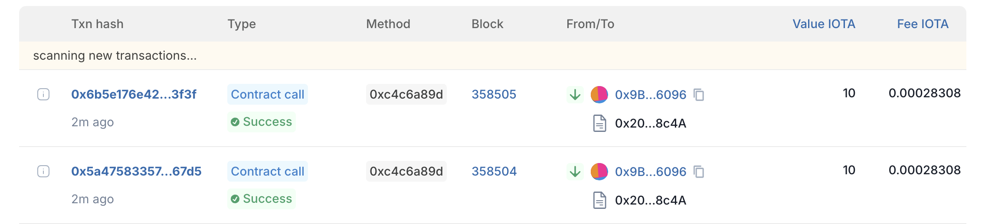The height and width of the screenshot is (224, 982).
Task: Open transaction 0x5a47583357...67d5
Action: point(136,171)
